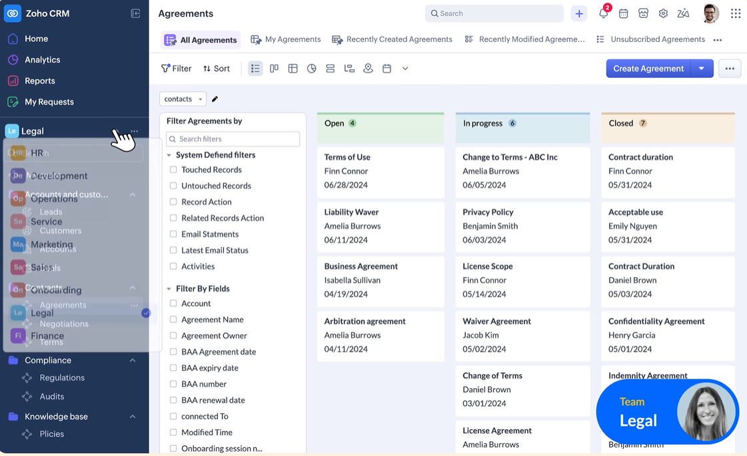Tick the Activities filter checkbox
This screenshot has height=456, width=747.
point(173,266)
